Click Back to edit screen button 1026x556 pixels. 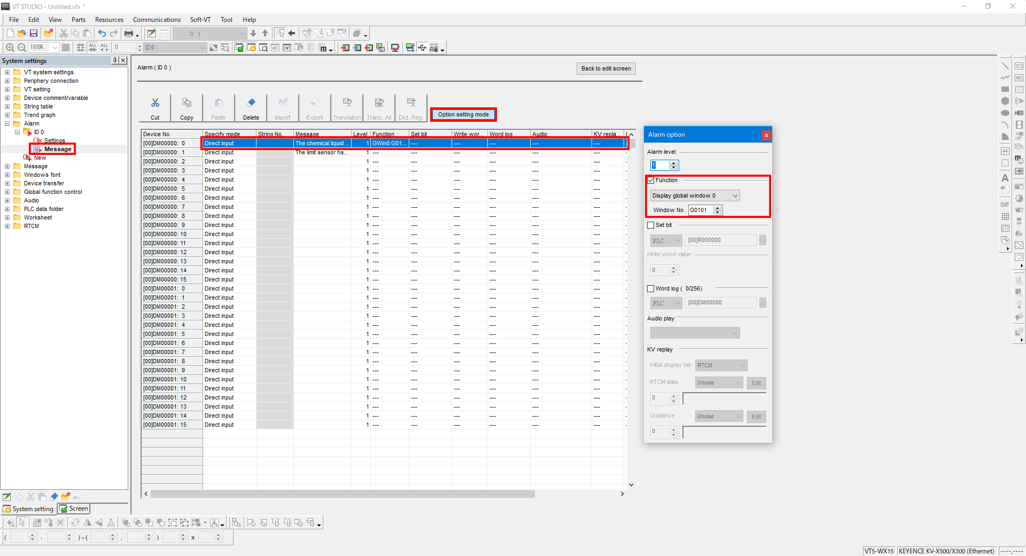coord(605,69)
